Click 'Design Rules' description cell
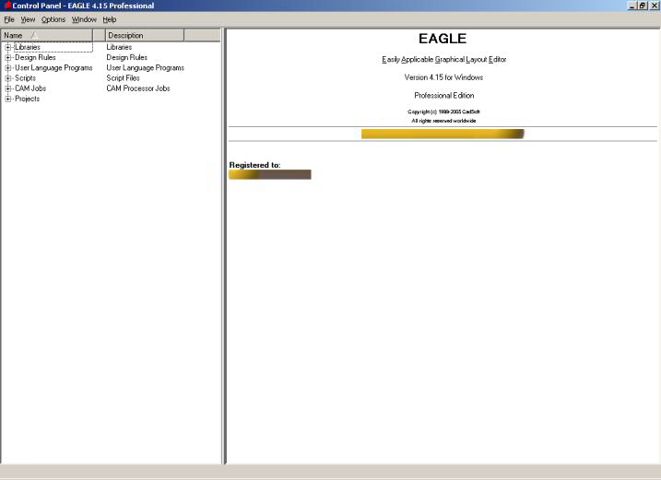Image resolution: width=661 pixels, height=480 pixels. coord(126,57)
